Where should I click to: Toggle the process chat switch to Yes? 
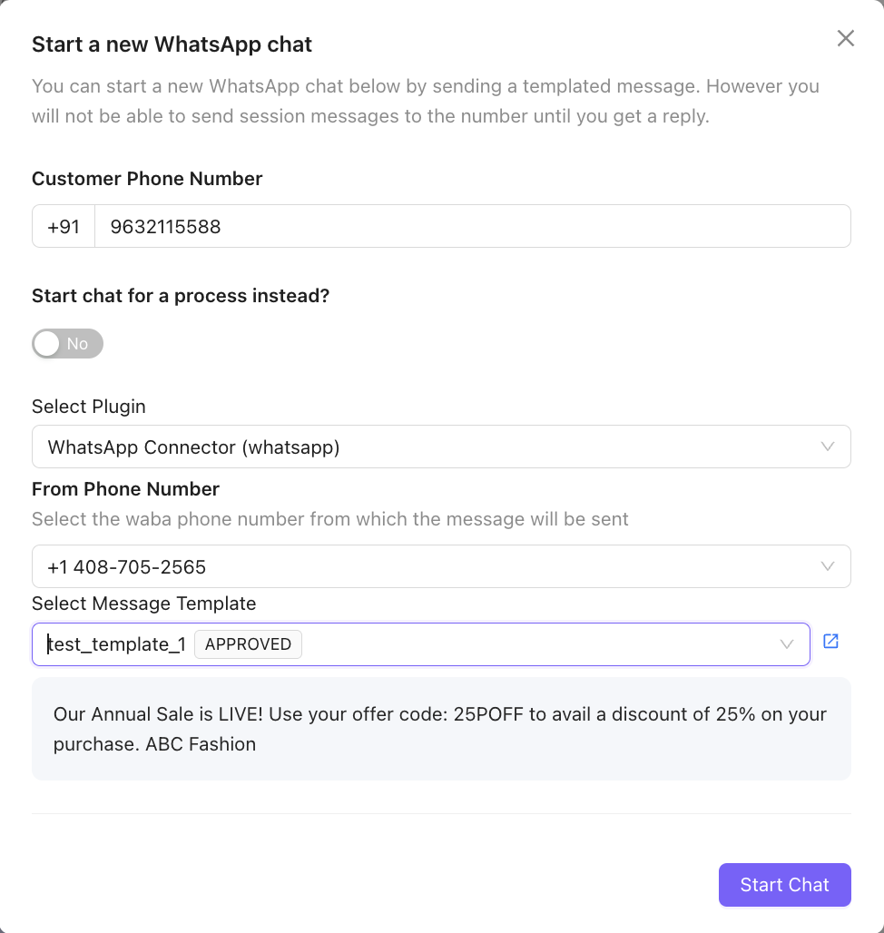pyautogui.click(x=67, y=343)
